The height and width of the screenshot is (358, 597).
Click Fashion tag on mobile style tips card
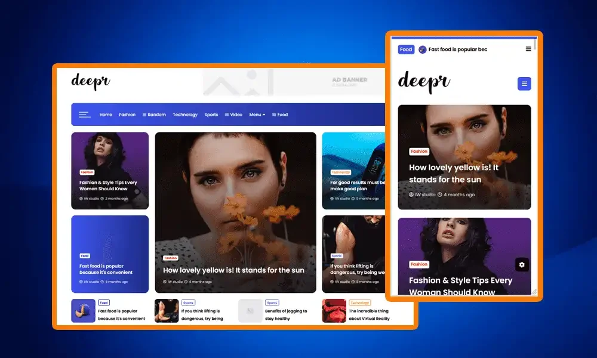(419, 264)
